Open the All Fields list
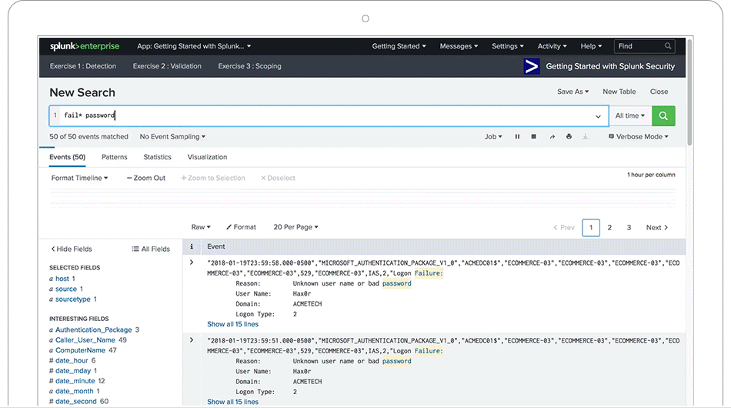 click(151, 249)
